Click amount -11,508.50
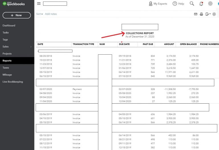Image resolution: width=219 pixels, height=150 pixels. (x=170, y=89)
